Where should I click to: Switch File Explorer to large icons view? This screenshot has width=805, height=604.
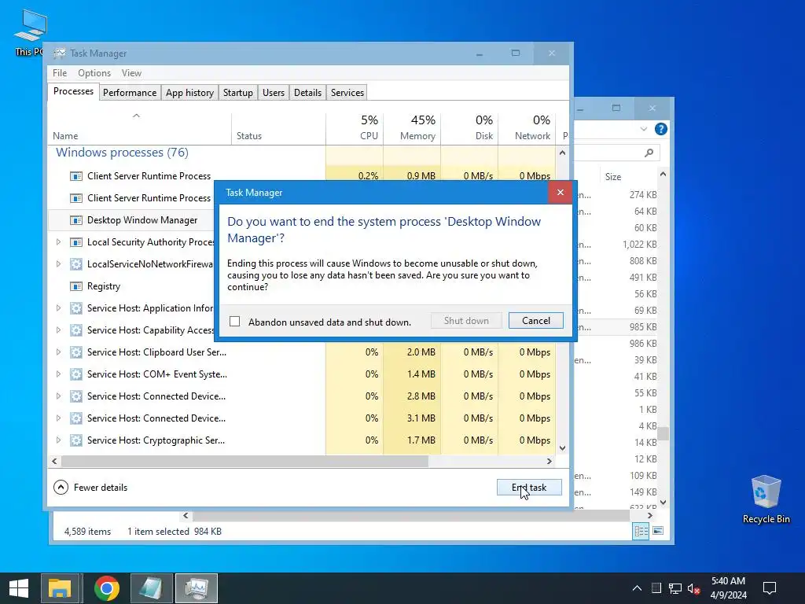click(x=658, y=531)
